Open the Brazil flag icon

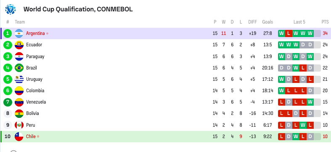[x=19, y=68]
